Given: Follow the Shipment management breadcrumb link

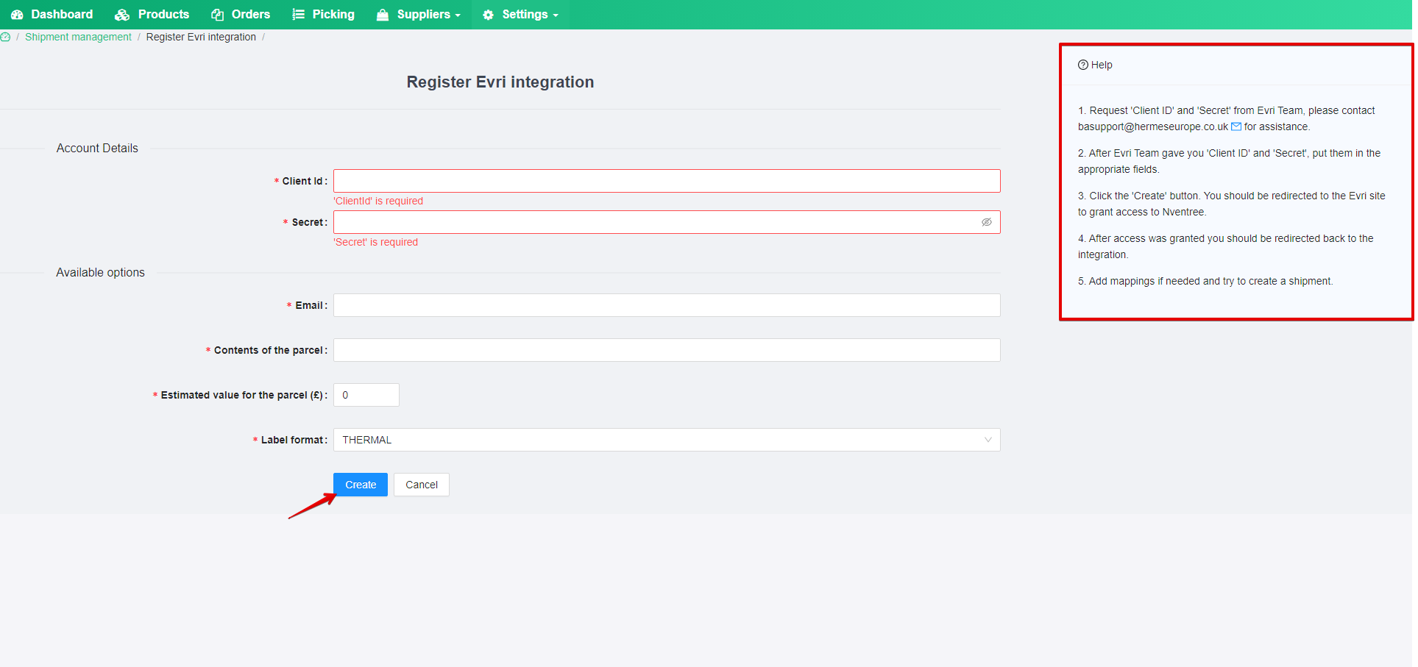Looking at the screenshot, I should point(78,37).
